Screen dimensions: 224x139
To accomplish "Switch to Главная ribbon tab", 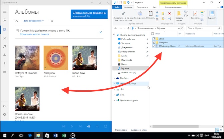I will click(x=128, y=7).
